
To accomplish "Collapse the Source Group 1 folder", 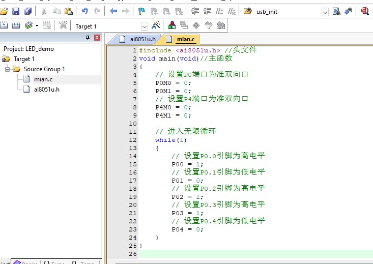I will [8, 69].
